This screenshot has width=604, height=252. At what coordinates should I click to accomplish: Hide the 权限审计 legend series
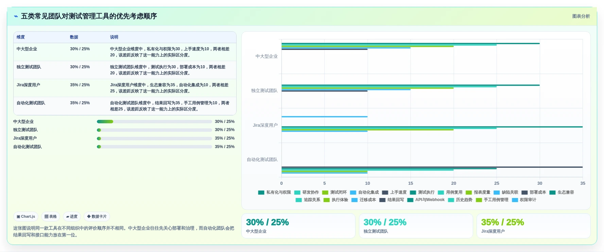point(524,200)
